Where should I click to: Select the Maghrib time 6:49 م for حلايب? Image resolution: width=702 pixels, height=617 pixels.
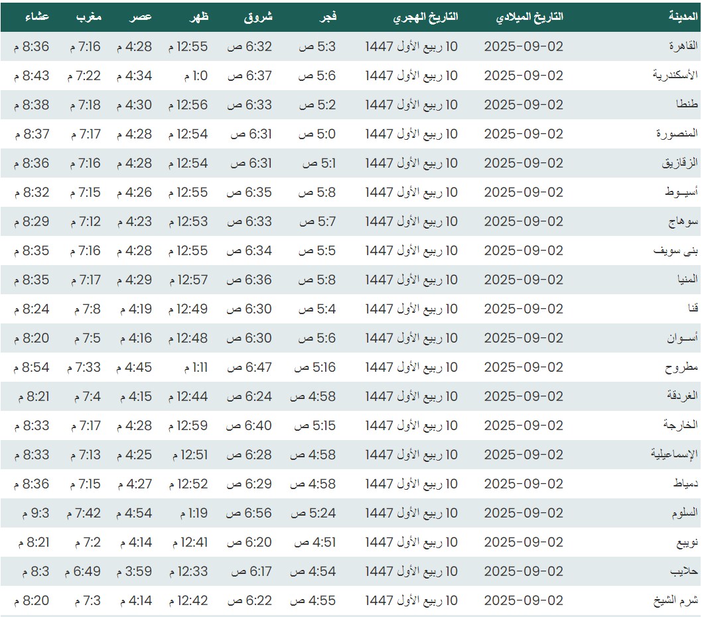[84, 571]
